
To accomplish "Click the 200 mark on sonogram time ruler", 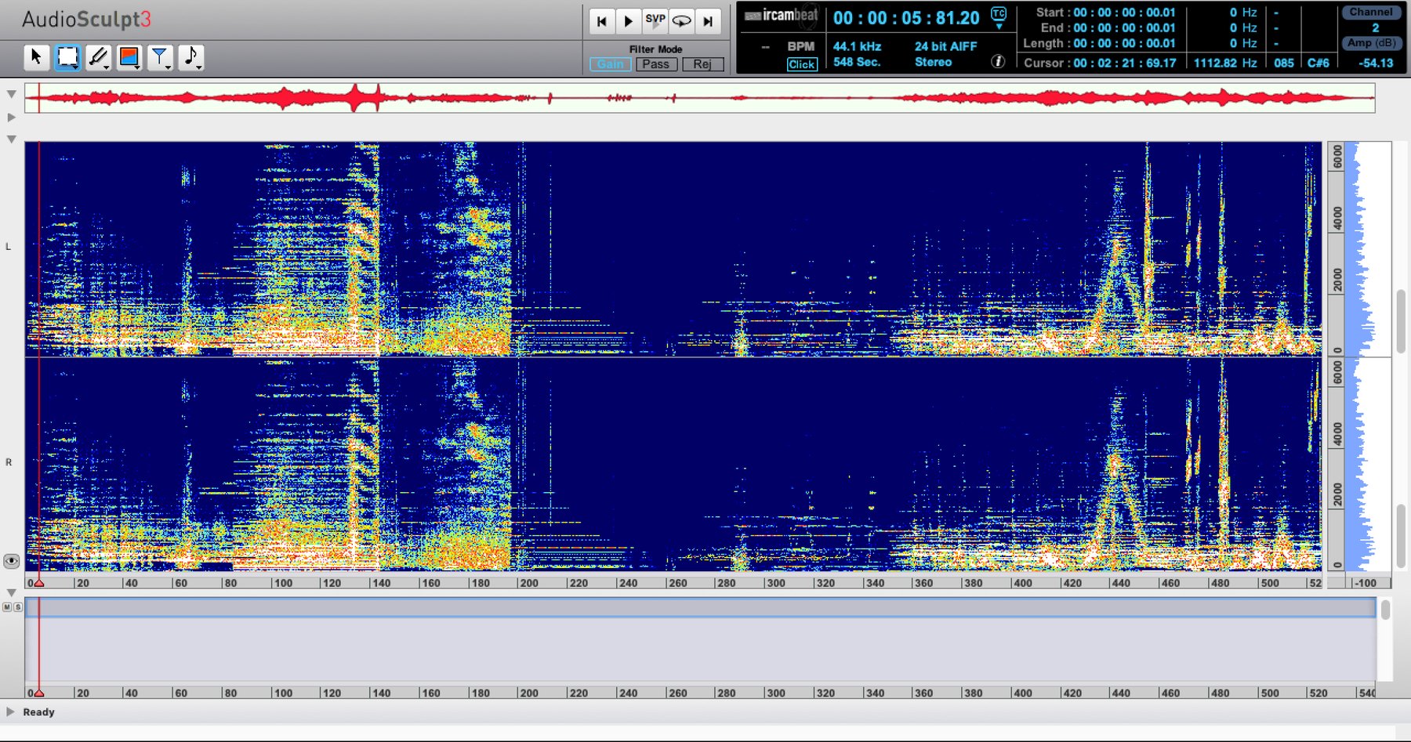I will (x=528, y=583).
